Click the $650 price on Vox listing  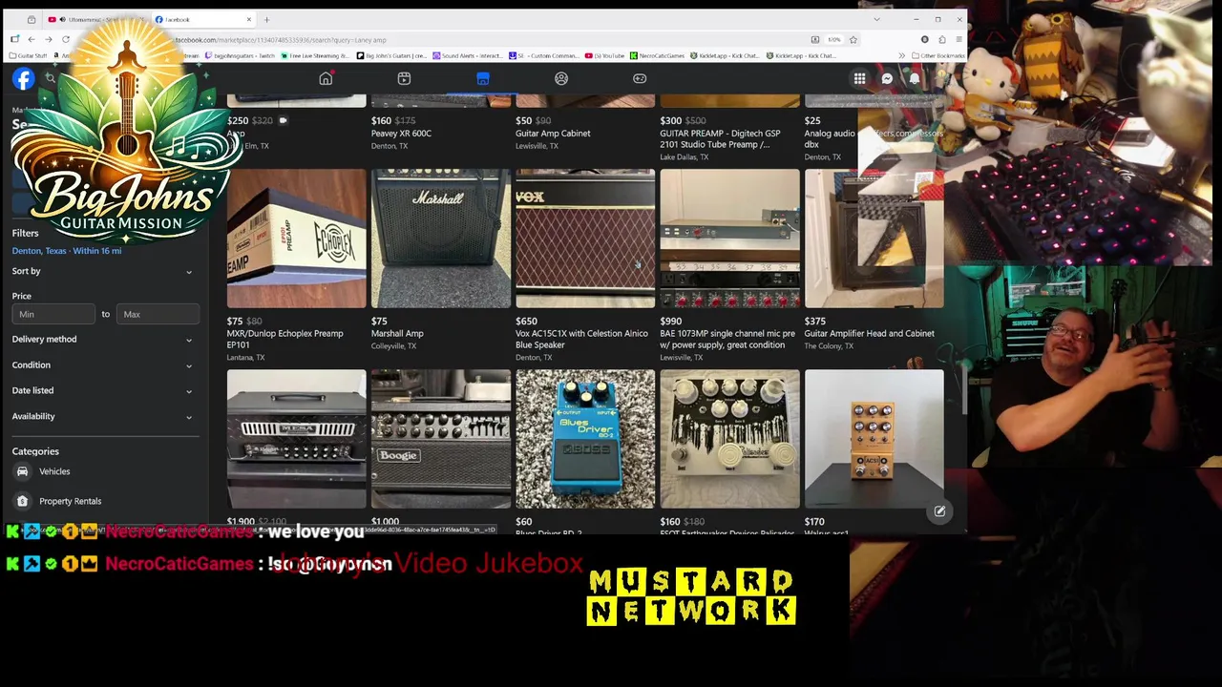[x=526, y=322]
